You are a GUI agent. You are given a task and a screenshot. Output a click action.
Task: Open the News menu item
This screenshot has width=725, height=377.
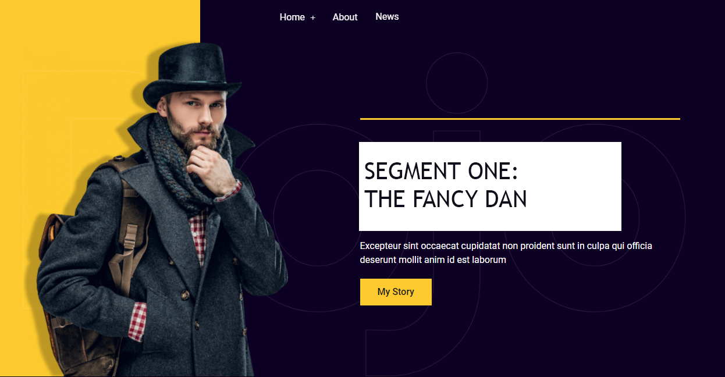[x=387, y=17]
